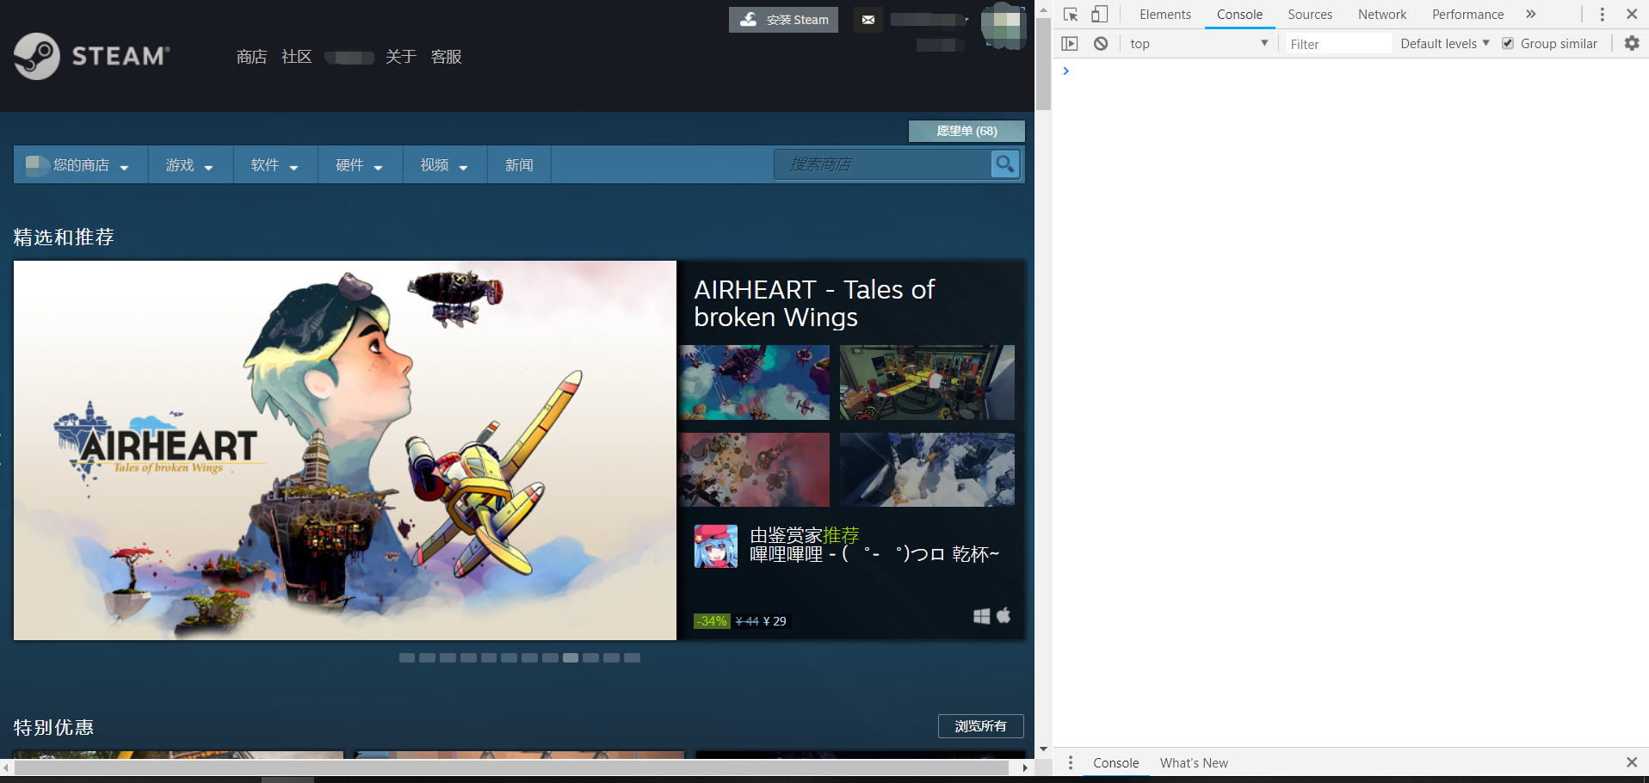The width and height of the screenshot is (1649, 783).
Task: Click the store search magnifier icon
Action: coord(1004,163)
